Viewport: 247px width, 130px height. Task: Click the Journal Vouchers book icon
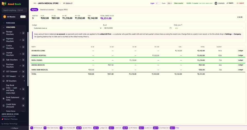coord(4,54)
